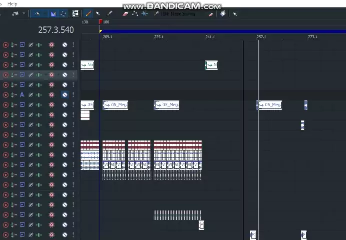
Task: Arm record on the first track
Action: click(6, 45)
